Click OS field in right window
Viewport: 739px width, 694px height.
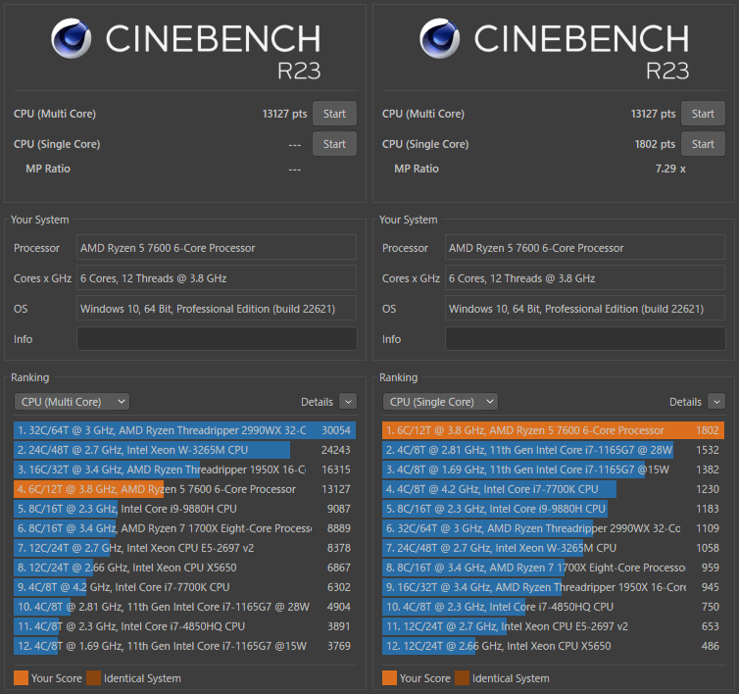[585, 309]
